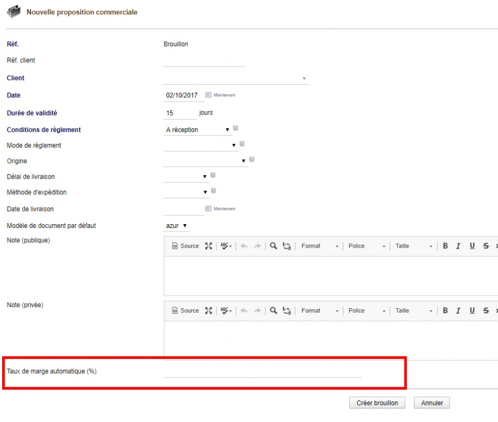
Task: Maximize the public note editor
Action: (208, 246)
